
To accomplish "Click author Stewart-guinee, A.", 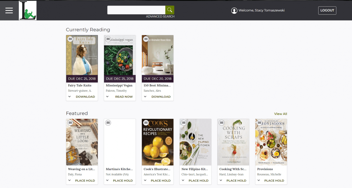I will pos(80,91).
